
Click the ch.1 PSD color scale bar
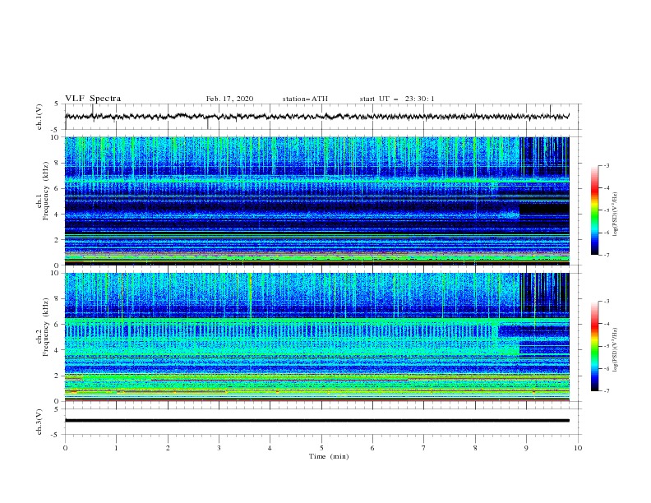coord(594,210)
